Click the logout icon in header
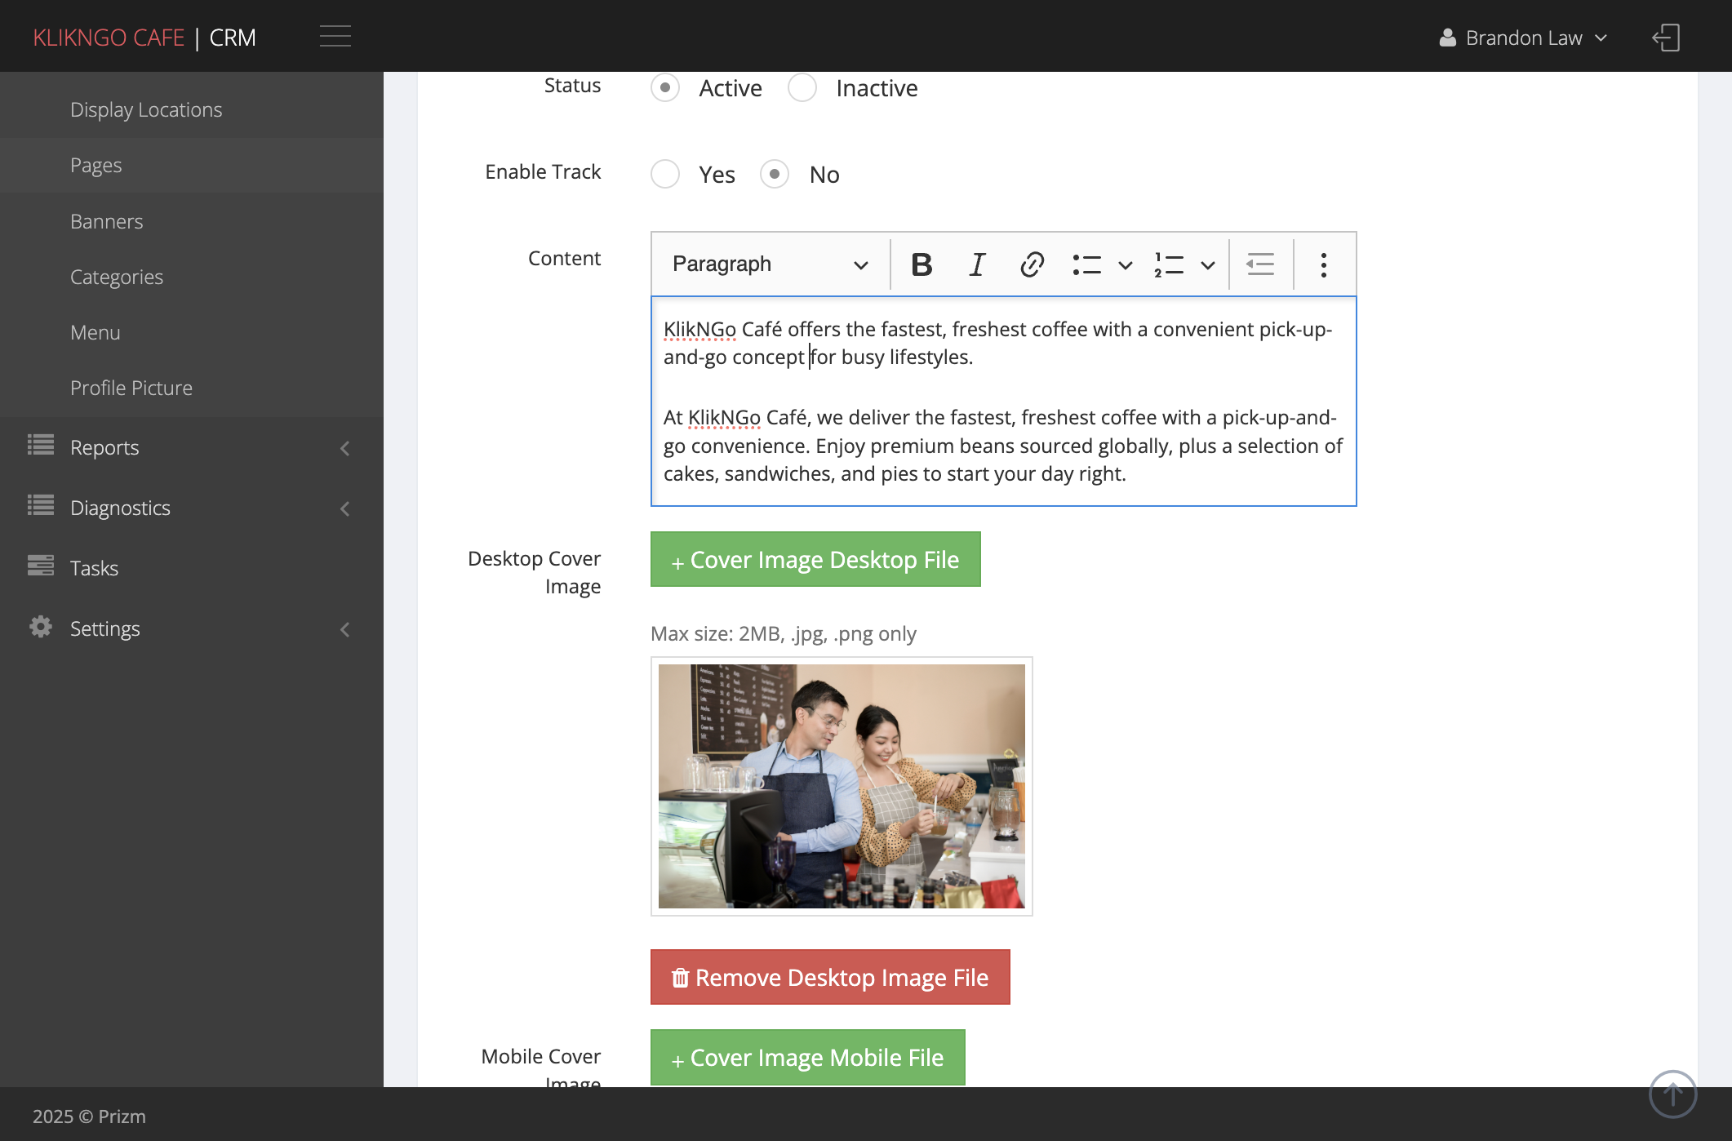1732x1141 pixels. pos(1666,38)
